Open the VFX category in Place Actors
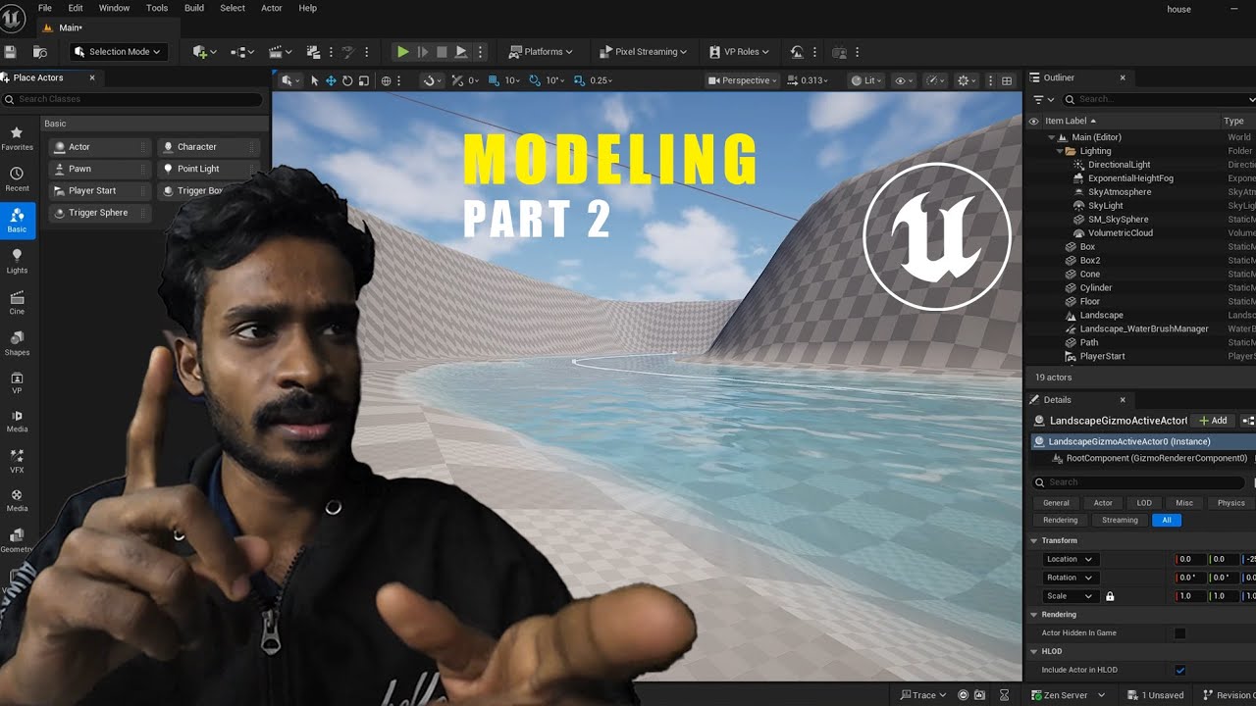Viewport: 1256px width, 706px height. (x=17, y=461)
